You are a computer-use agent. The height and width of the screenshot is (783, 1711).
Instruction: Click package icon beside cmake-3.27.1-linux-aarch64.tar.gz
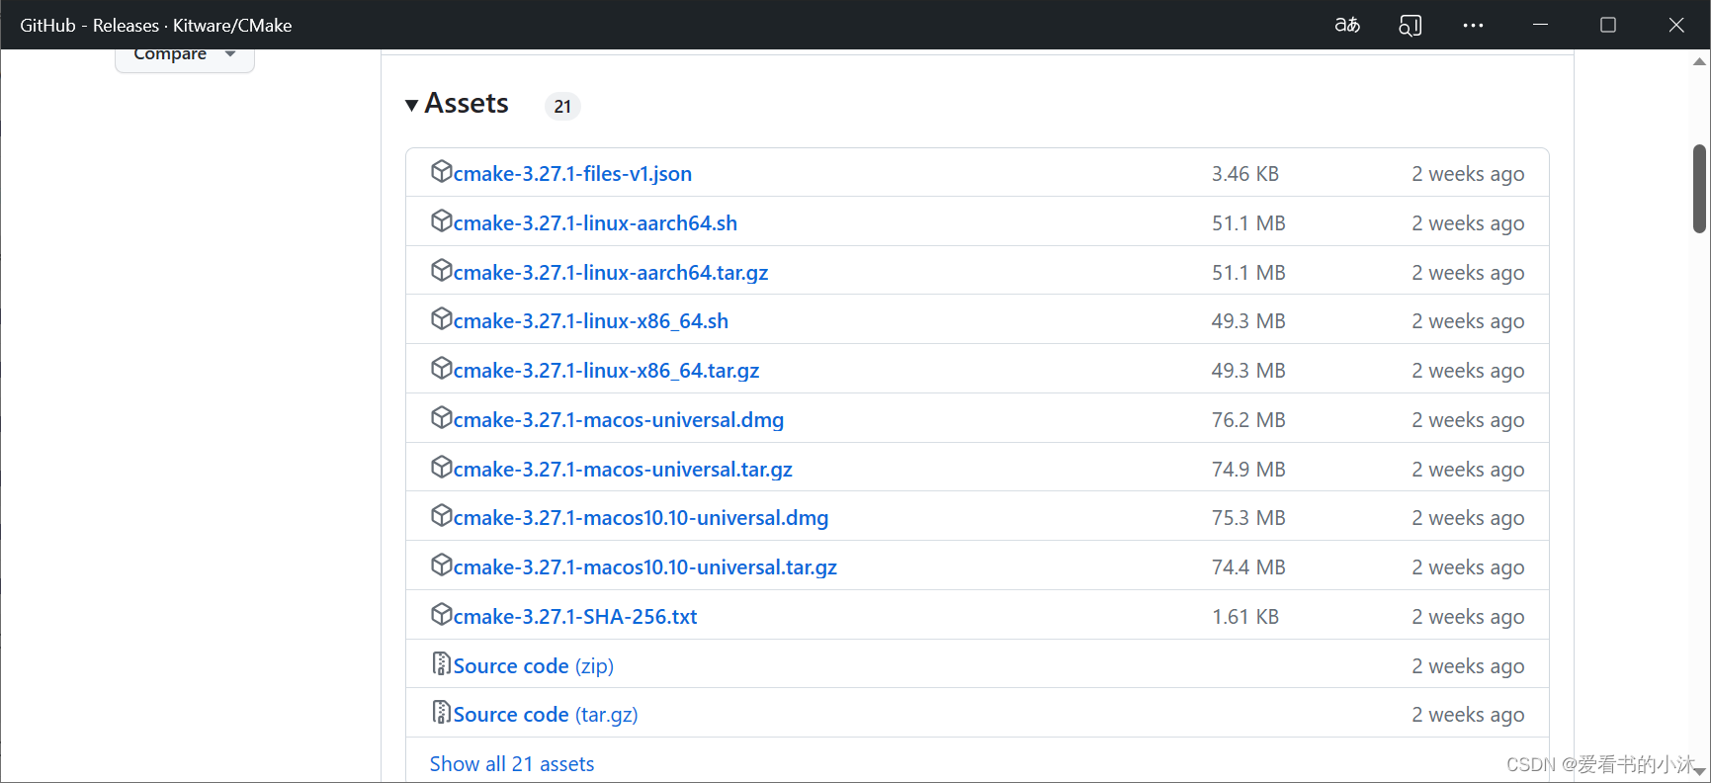pyautogui.click(x=442, y=270)
